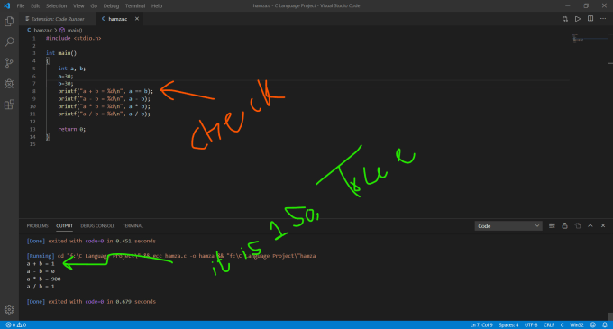613x329 pixels.
Task: Click the Run Code play button
Action: pos(578,19)
